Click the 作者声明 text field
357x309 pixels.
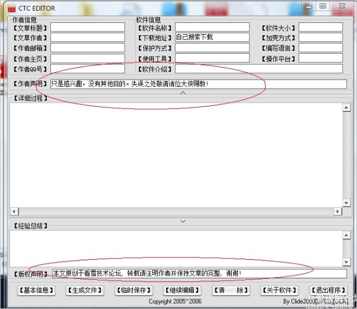point(199,84)
